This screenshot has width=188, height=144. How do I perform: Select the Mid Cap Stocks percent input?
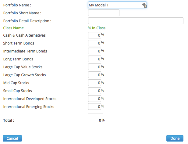pyautogui.click(x=94, y=83)
